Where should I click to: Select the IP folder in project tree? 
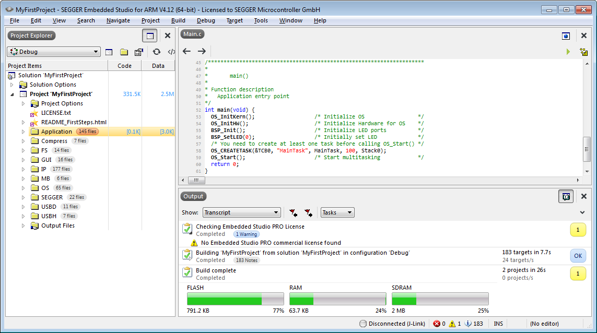[x=43, y=169]
